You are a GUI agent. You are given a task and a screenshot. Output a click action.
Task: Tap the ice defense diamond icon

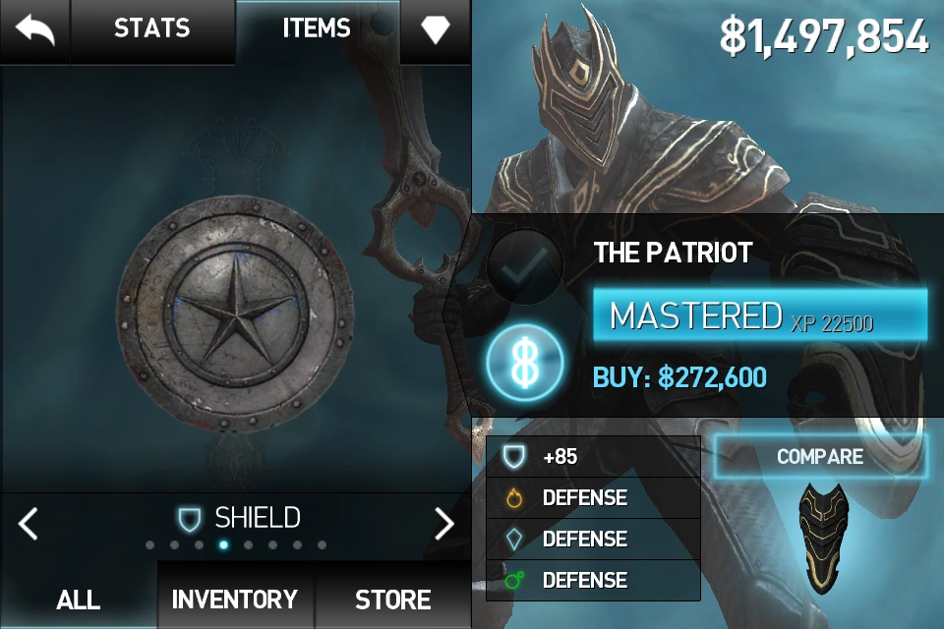[x=514, y=539]
